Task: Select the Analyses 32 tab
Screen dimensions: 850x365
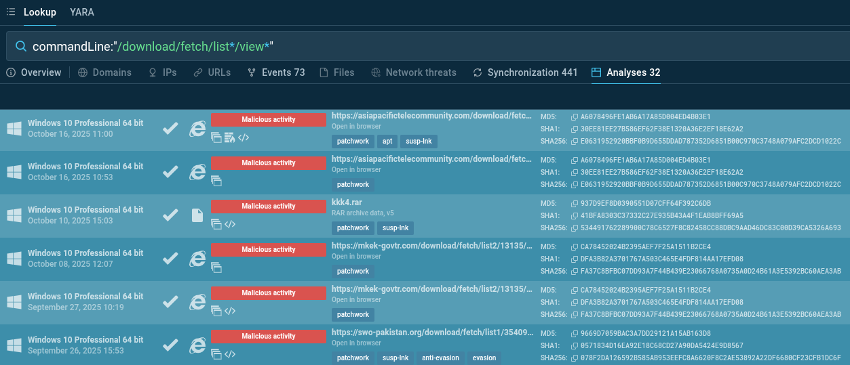Action: [625, 72]
